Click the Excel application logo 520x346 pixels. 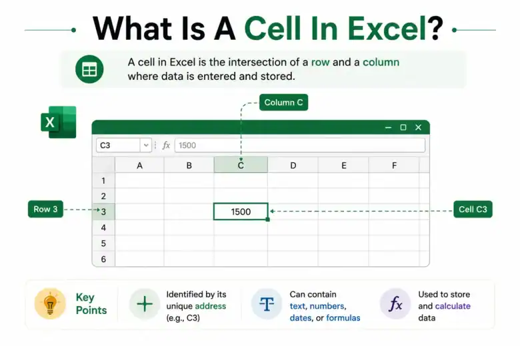pos(59,122)
